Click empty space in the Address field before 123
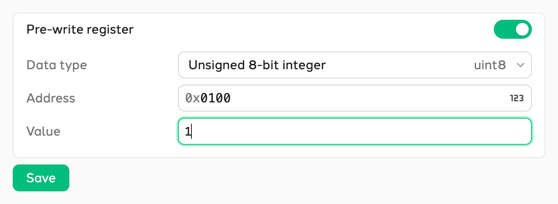 coord(369,98)
